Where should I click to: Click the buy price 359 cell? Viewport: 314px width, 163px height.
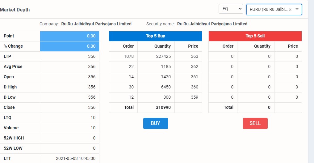click(x=188, y=97)
